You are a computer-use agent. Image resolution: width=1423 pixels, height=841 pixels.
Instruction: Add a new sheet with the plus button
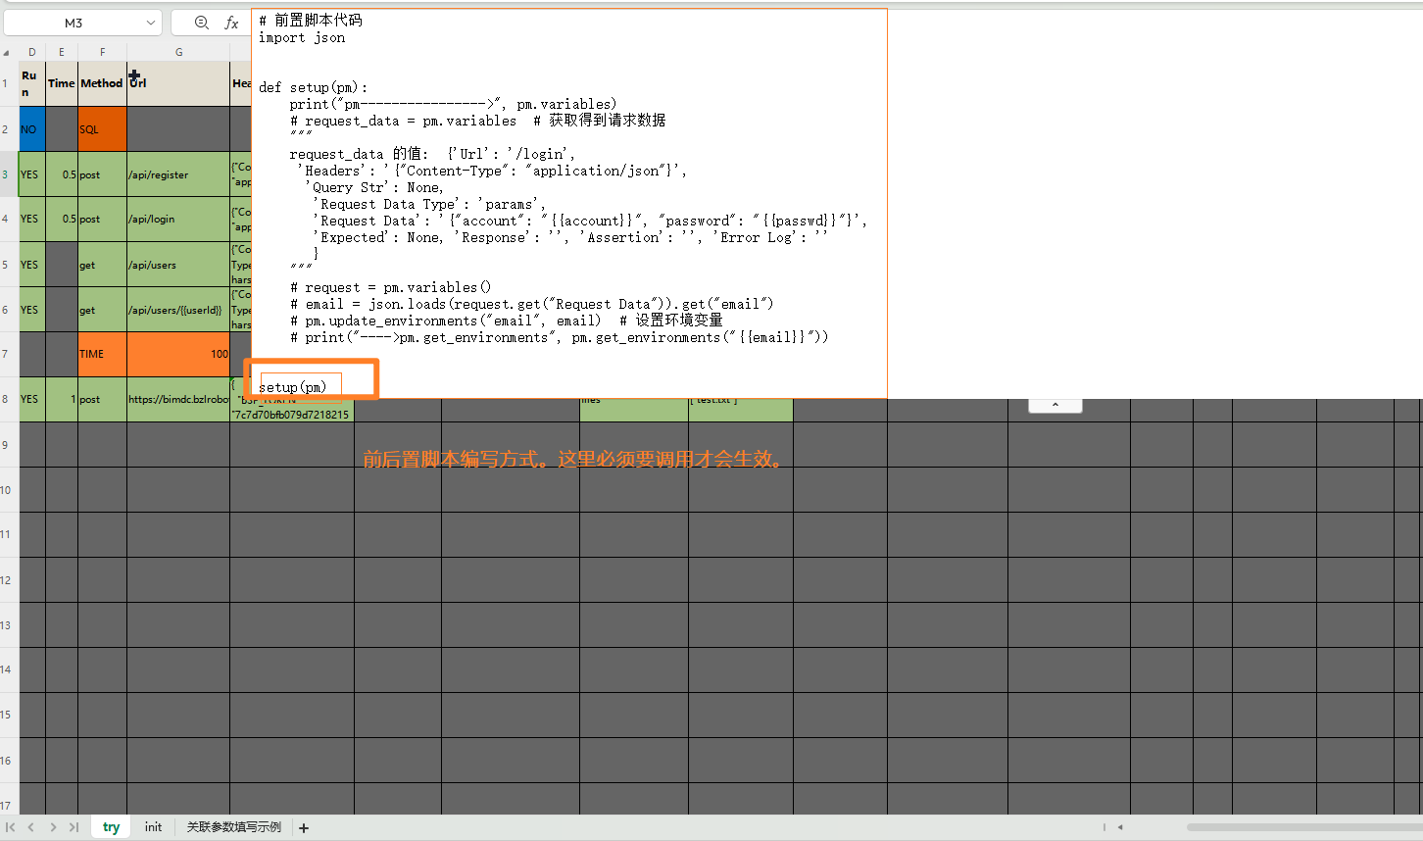point(304,828)
